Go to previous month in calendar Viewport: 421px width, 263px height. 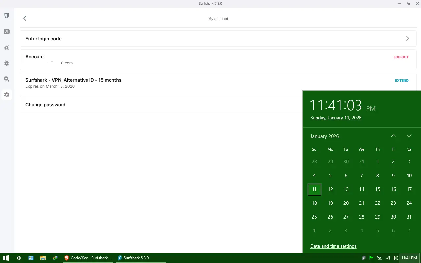pos(393,136)
